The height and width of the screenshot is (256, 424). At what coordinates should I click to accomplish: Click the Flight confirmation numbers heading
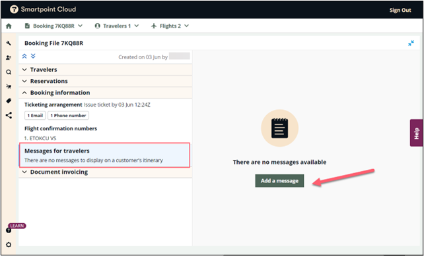tap(61, 128)
